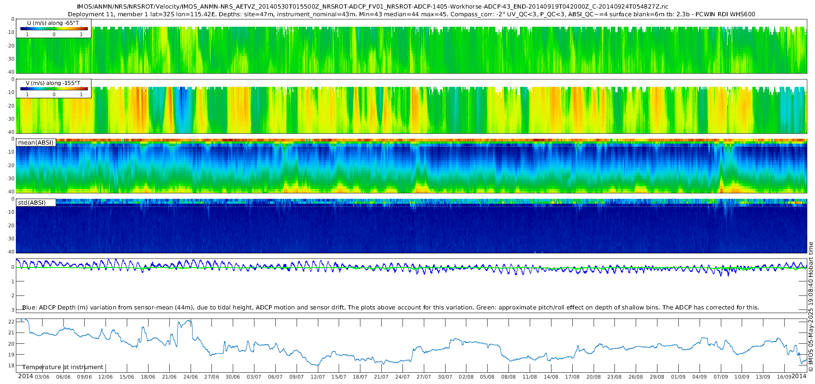Click the 08/08 date tick on time axis
Viewport: 815px width, 384px height.
[508, 377]
